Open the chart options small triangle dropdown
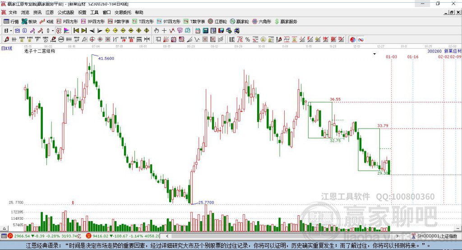The width and height of the screenshot is (462, 250). 374,54
